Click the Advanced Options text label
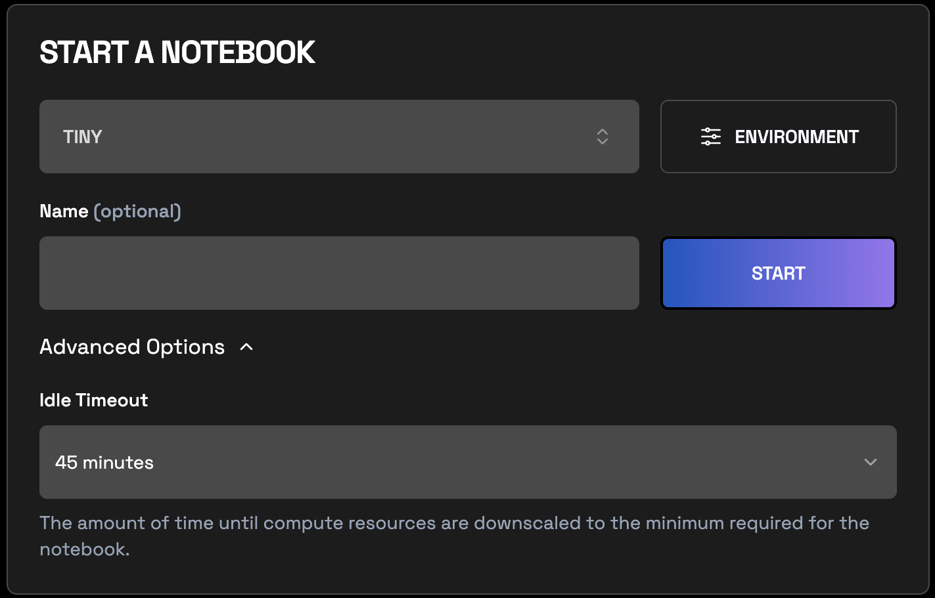Image resolution: width=935 pixels, height=598 pixels. (x=131, y=347)
